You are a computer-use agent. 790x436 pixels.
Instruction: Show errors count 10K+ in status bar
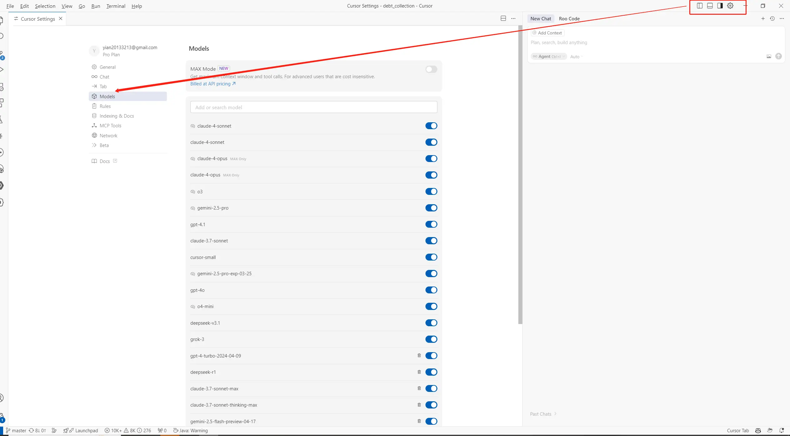(x=113, y=430)
